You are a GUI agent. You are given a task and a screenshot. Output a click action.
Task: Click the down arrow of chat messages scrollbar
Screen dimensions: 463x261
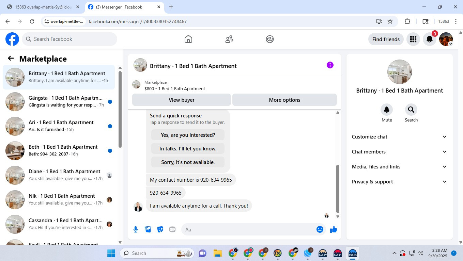pyautogui.click(x=338, y=216)
